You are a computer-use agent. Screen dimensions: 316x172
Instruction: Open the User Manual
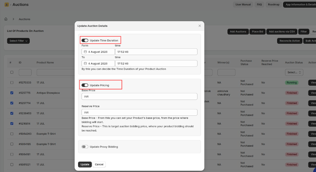[x=243, y=4]
